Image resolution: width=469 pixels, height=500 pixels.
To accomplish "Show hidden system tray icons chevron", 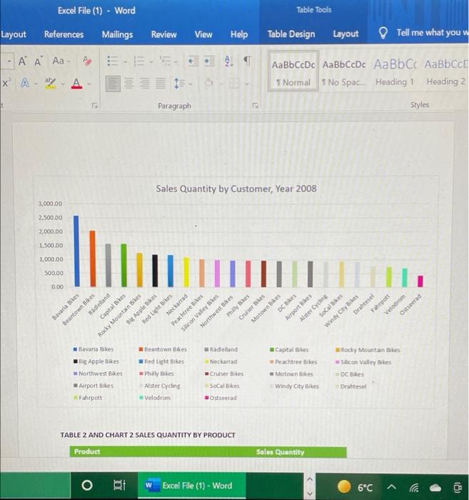I will point(392,486).
